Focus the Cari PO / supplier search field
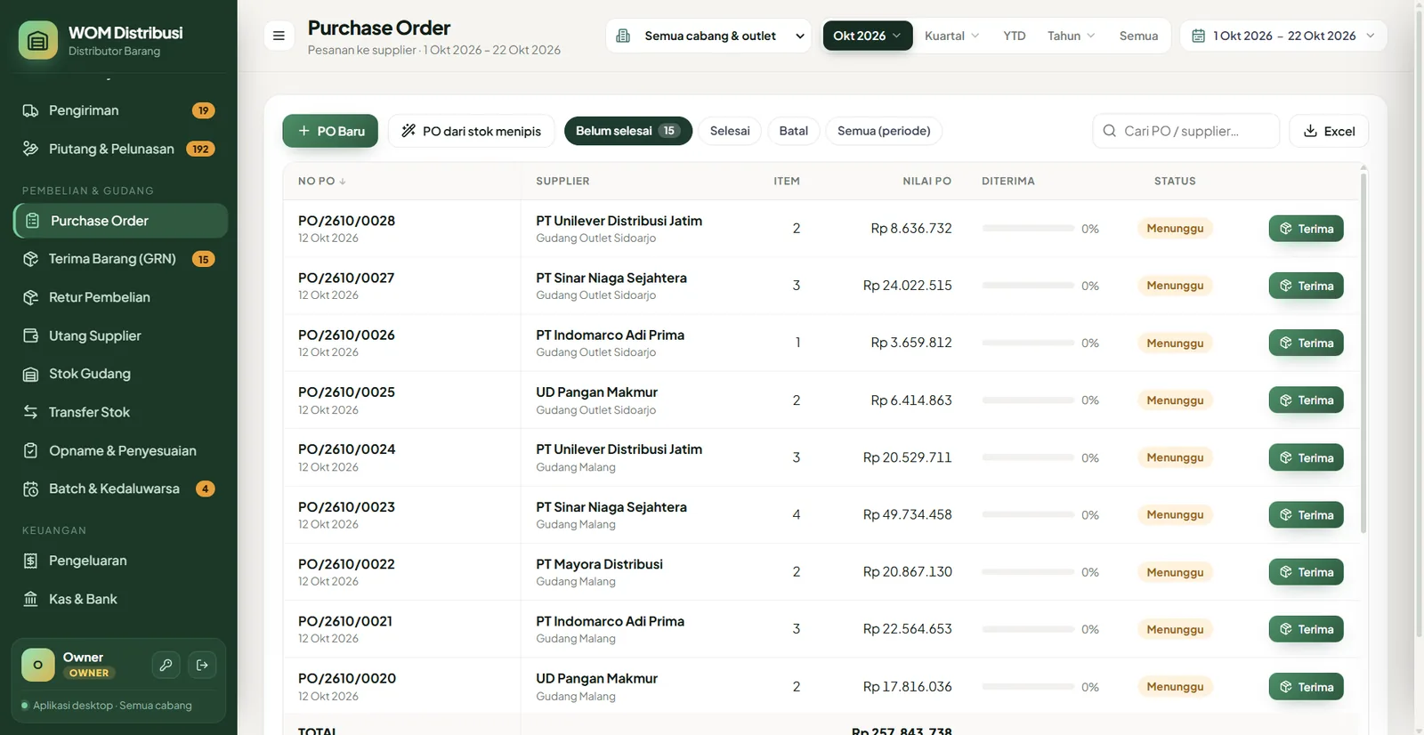 pyautogui.click(x=1185, y=131)
